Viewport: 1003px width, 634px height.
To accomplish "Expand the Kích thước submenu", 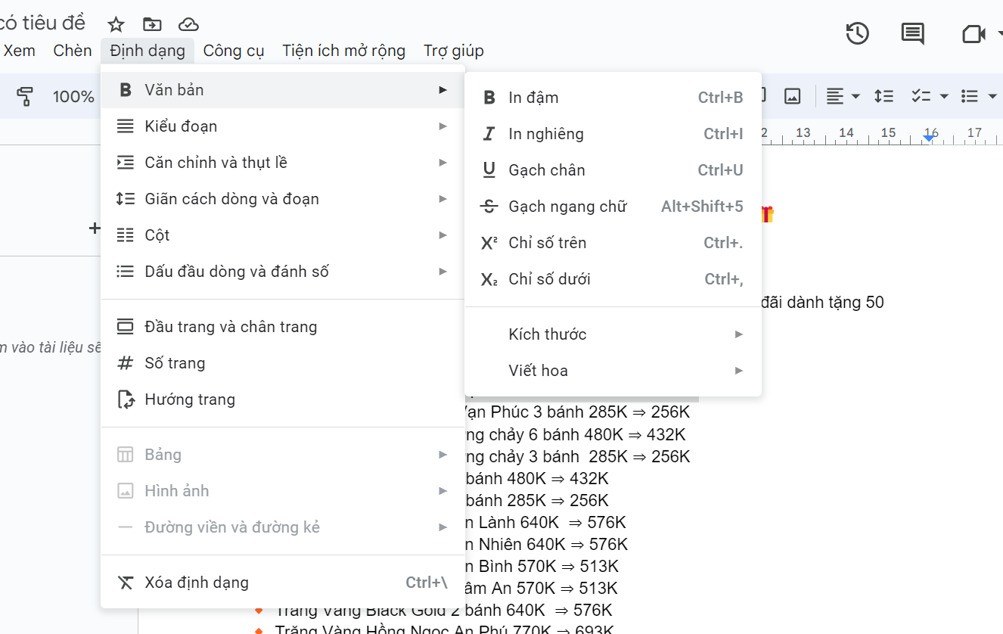I will point(548,334).
